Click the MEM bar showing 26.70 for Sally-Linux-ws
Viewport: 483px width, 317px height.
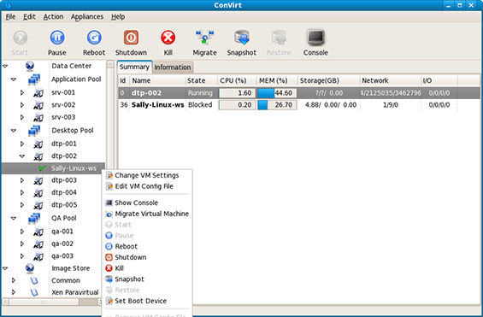coord(277,105)
